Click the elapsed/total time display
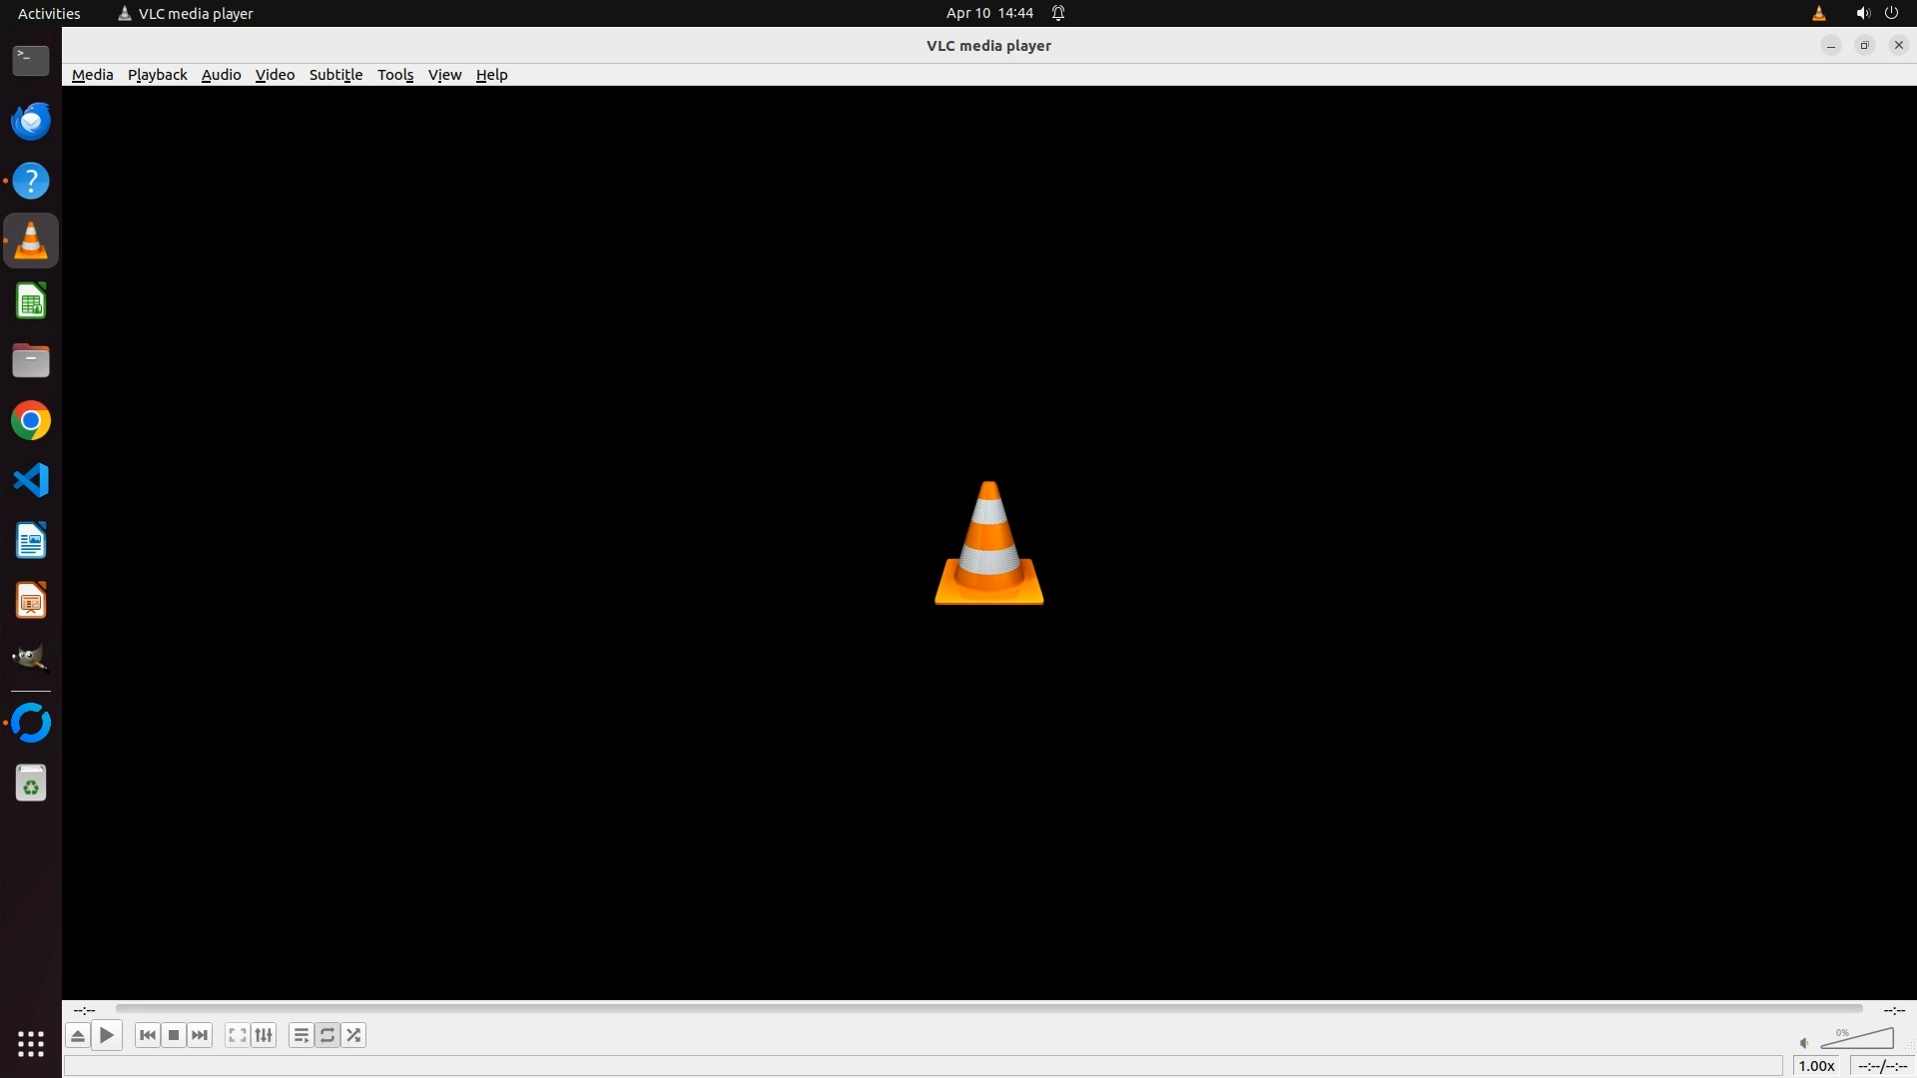 coord(1882,1066)
